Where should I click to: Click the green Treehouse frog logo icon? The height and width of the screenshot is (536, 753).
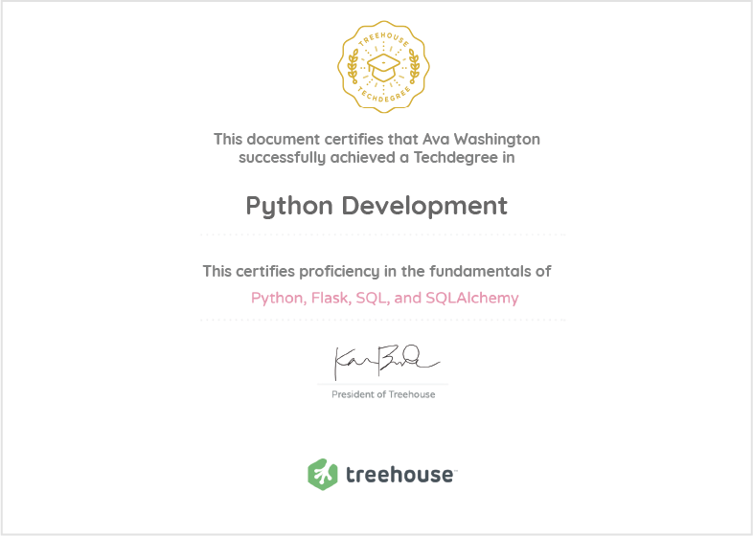323,474
